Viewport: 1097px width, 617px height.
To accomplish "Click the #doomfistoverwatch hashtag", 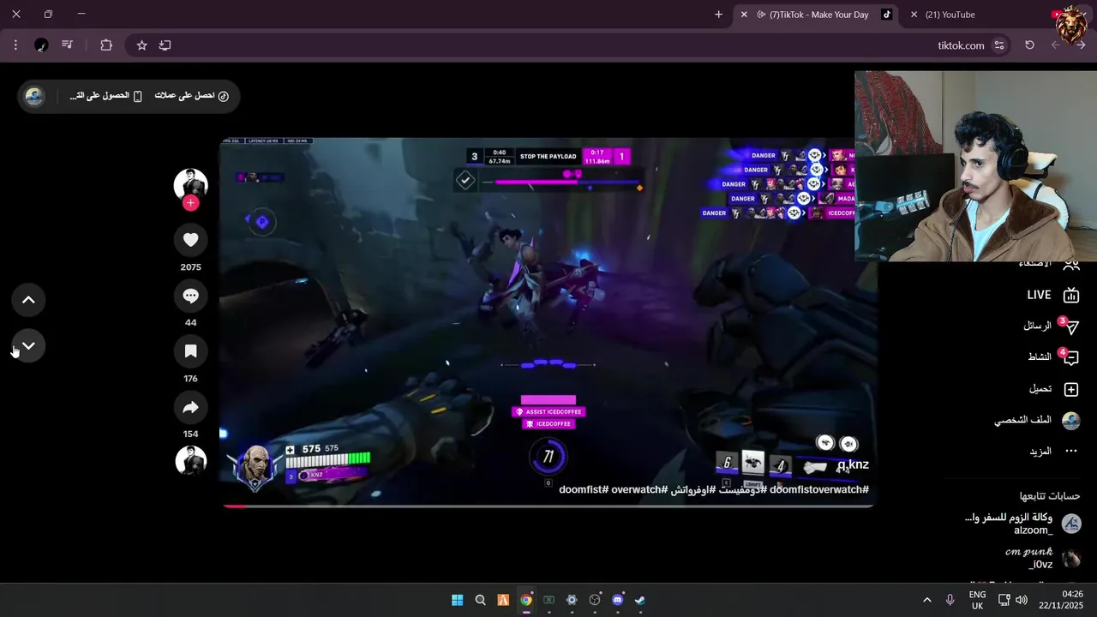I will click(x=818, y=489).
